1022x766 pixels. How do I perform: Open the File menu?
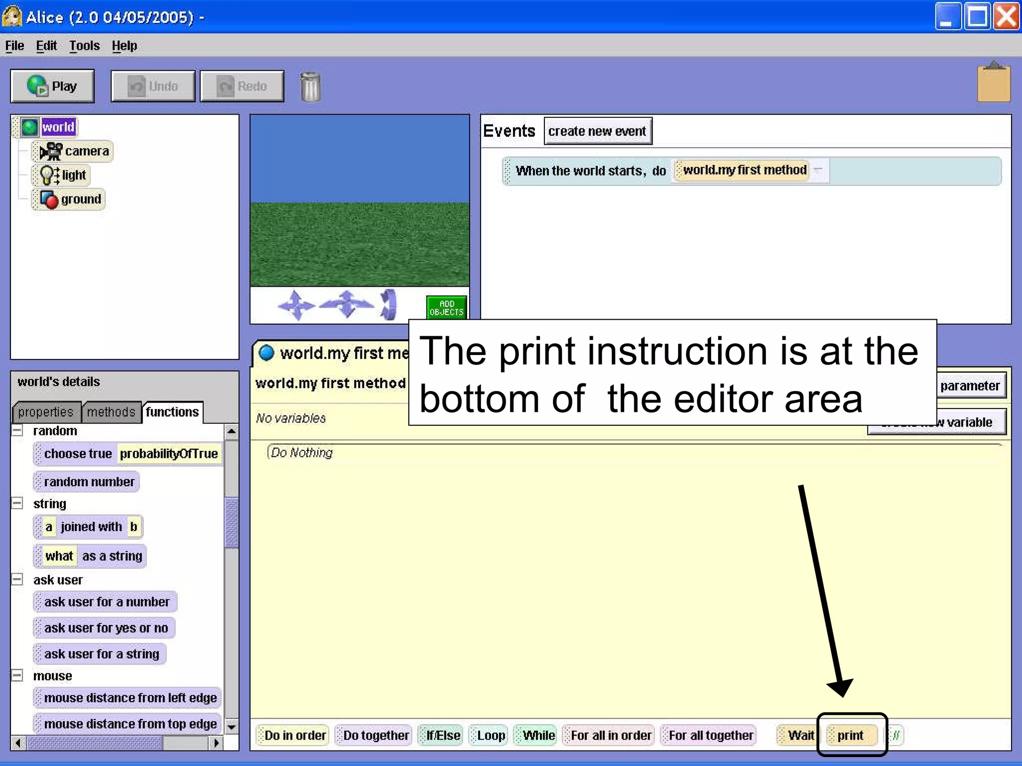[x=14, y=46]
